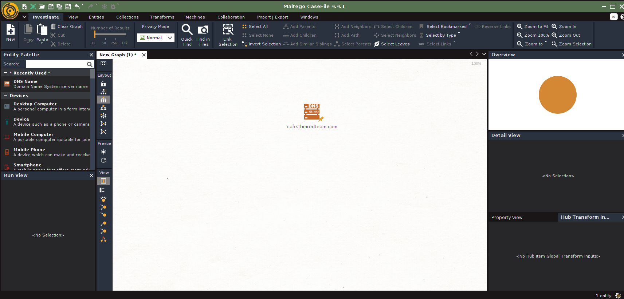The image size is (624, 299).
Task: Switch to the list view mode icon
Action: pyautogui.click(x=102, y=190)
